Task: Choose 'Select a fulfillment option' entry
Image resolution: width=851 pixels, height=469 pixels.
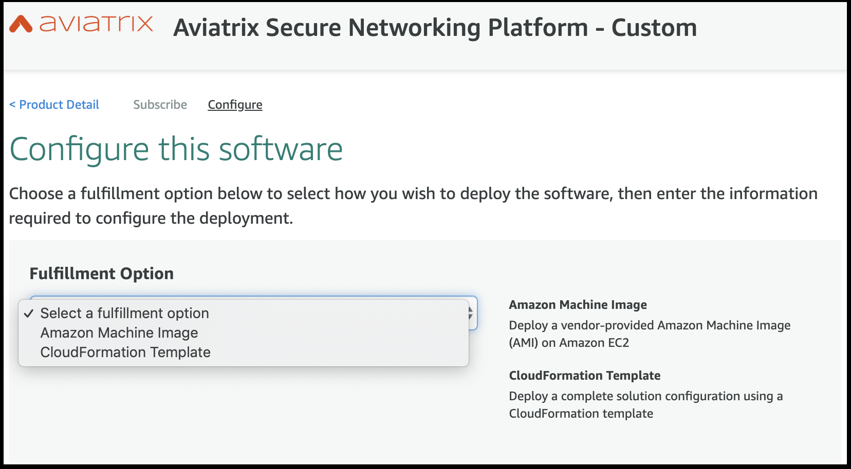Action: click(x=244, y=313)
